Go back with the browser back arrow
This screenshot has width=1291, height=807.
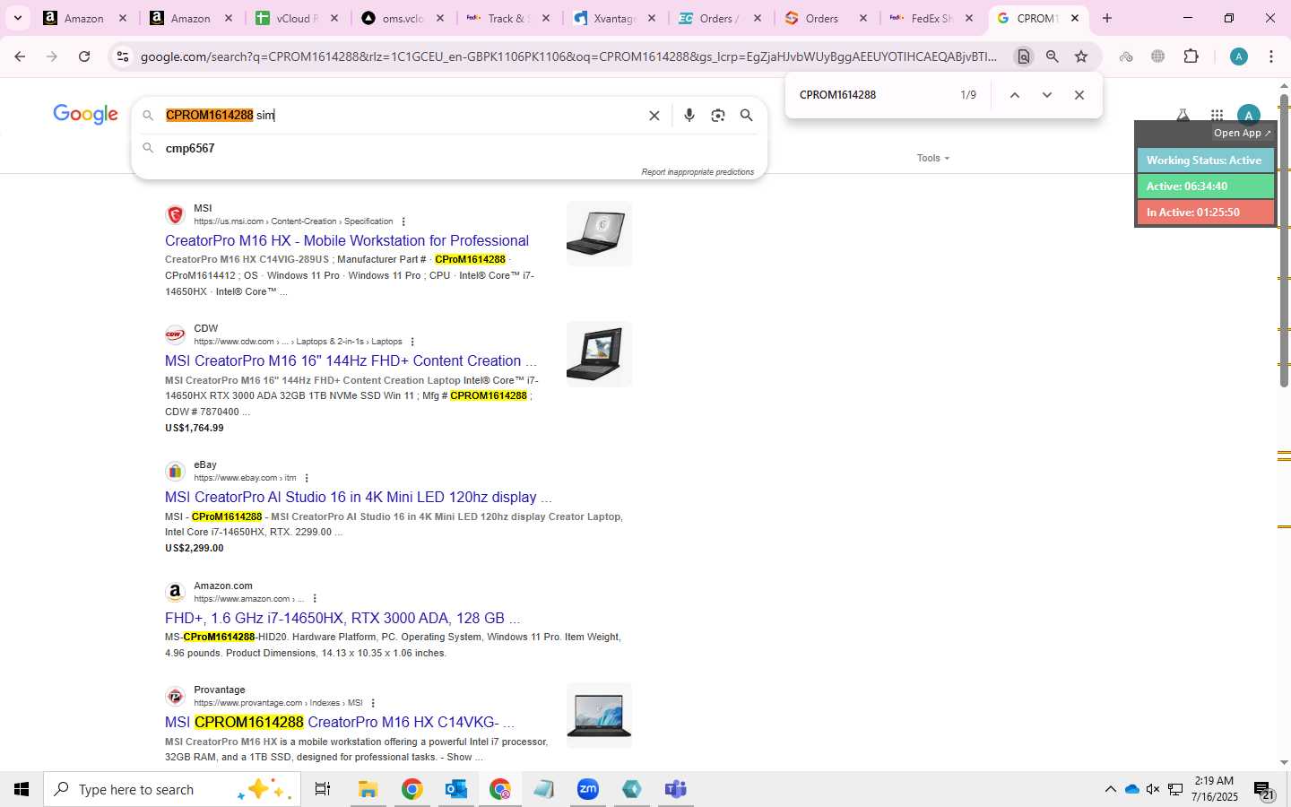click(20, 56)
